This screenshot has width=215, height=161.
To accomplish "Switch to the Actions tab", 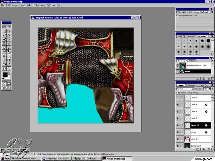I will click(191, 61).
